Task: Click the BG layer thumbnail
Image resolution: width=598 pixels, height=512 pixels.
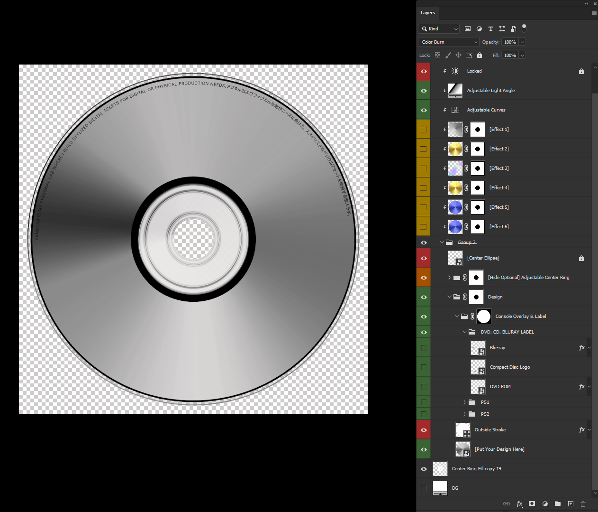Action: point(440,488)
